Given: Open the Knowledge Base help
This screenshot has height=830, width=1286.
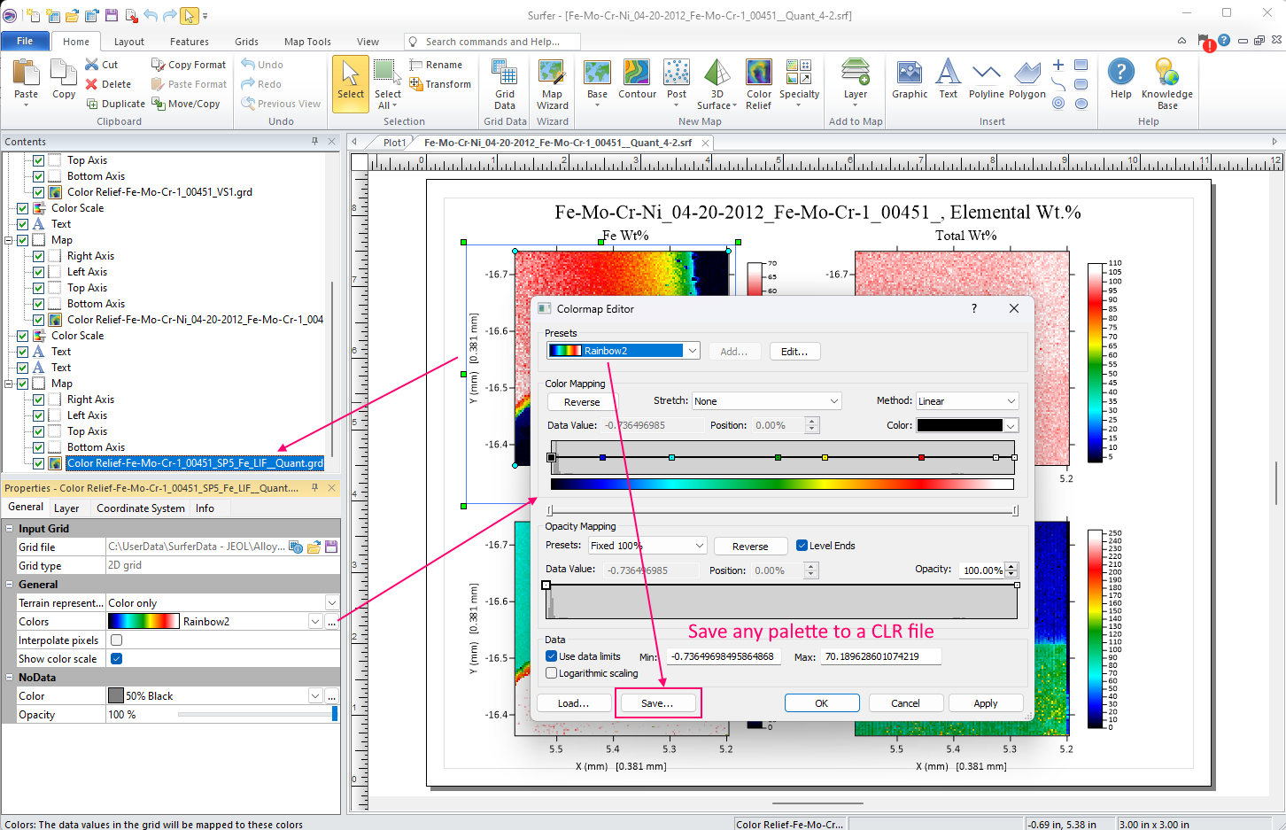Looking at the screenshot, I should [1166, 84].
